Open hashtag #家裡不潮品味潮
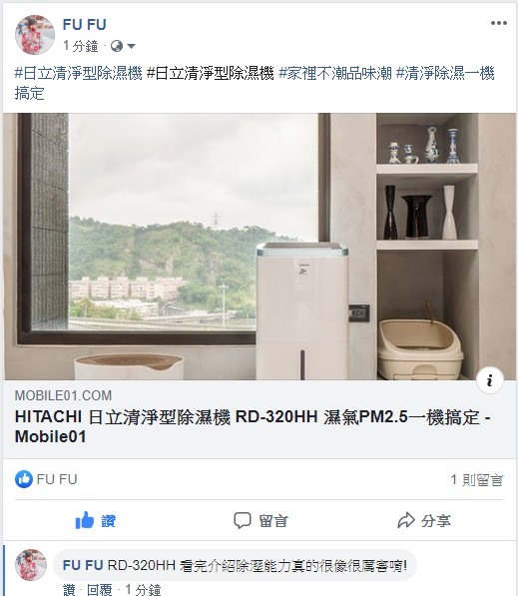Screen dimensions: 518x596 pyautogui.click(x=335, y=73)
